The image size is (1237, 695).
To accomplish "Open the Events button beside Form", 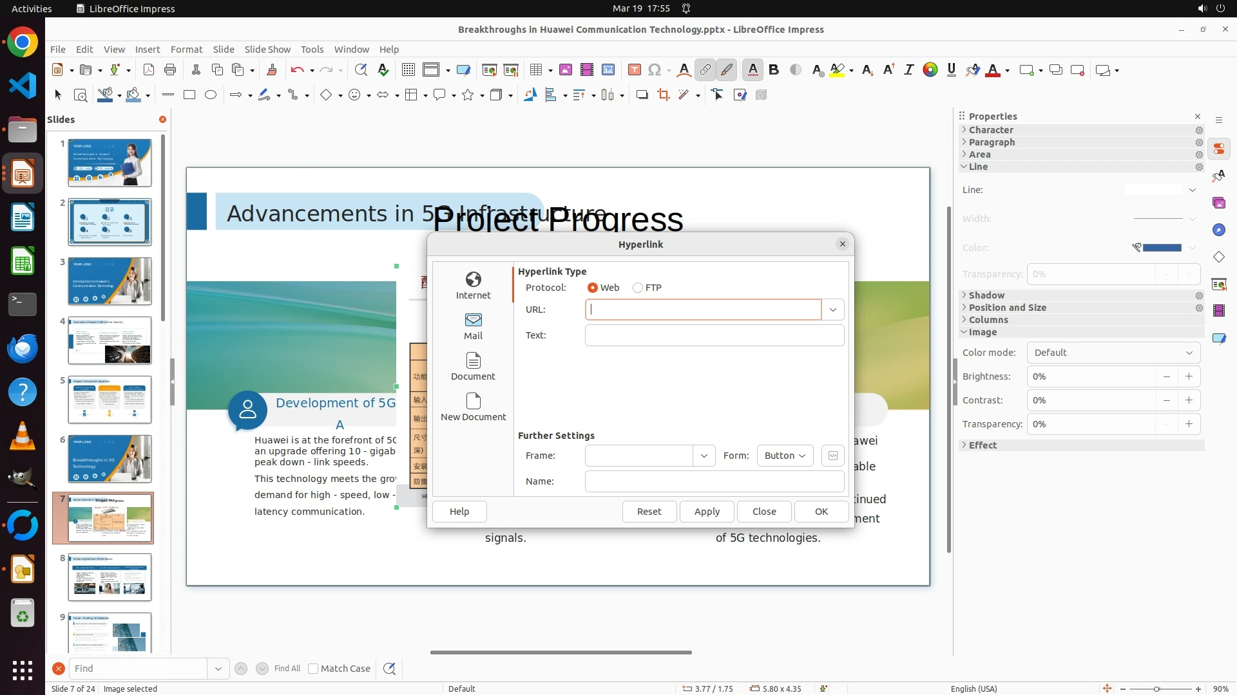I will coord(832,456).
